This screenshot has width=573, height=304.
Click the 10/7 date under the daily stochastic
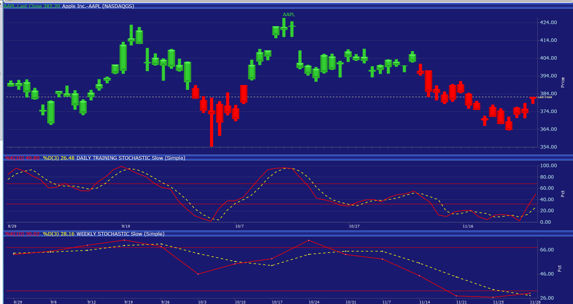[x=239, y=227]
